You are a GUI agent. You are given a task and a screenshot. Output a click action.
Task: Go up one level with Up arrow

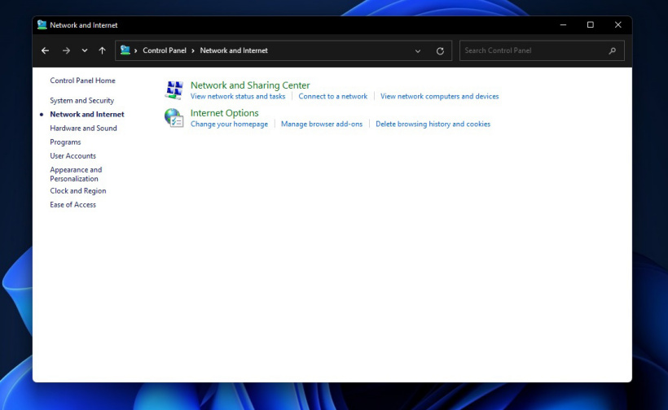(102, 50)
